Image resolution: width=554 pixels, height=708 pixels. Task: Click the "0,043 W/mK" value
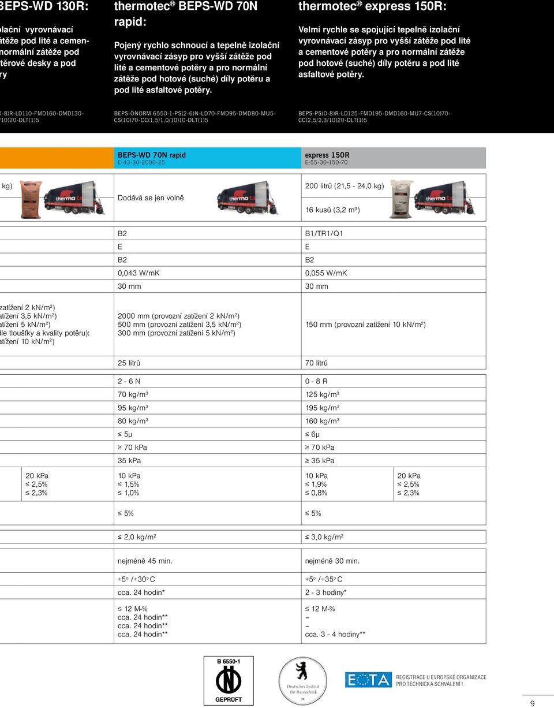[x=138, y=273]
